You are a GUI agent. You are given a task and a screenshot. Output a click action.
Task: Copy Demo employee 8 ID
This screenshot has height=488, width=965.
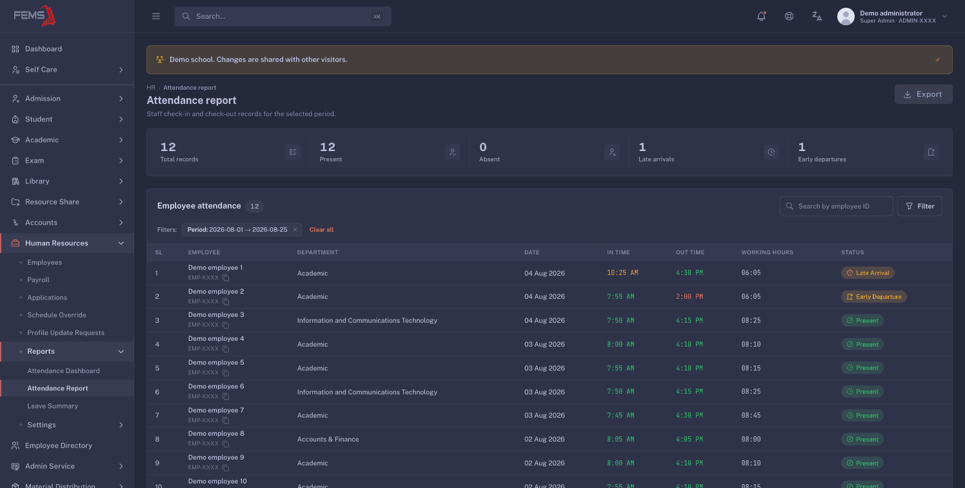pyautogui.click(x=226, y=443)
